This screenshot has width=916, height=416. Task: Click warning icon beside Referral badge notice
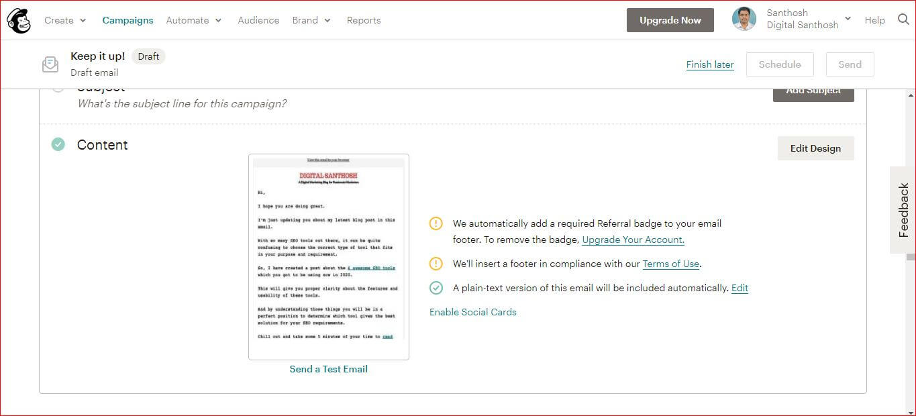click(x=436, y=223)
